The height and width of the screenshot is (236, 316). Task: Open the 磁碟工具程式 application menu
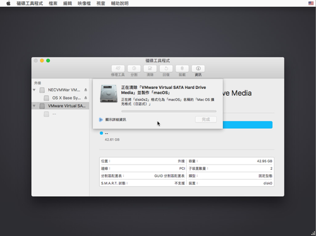pos(30,3)
